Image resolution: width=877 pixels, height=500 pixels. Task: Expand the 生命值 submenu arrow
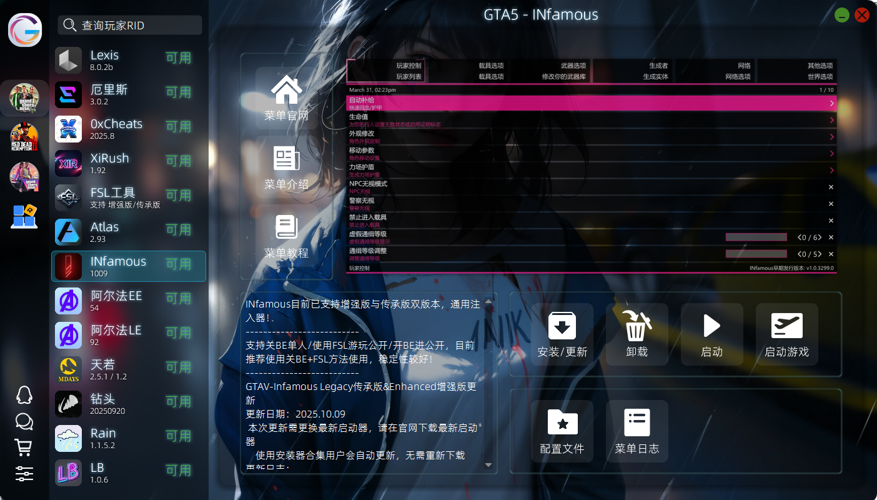[831, 120]
